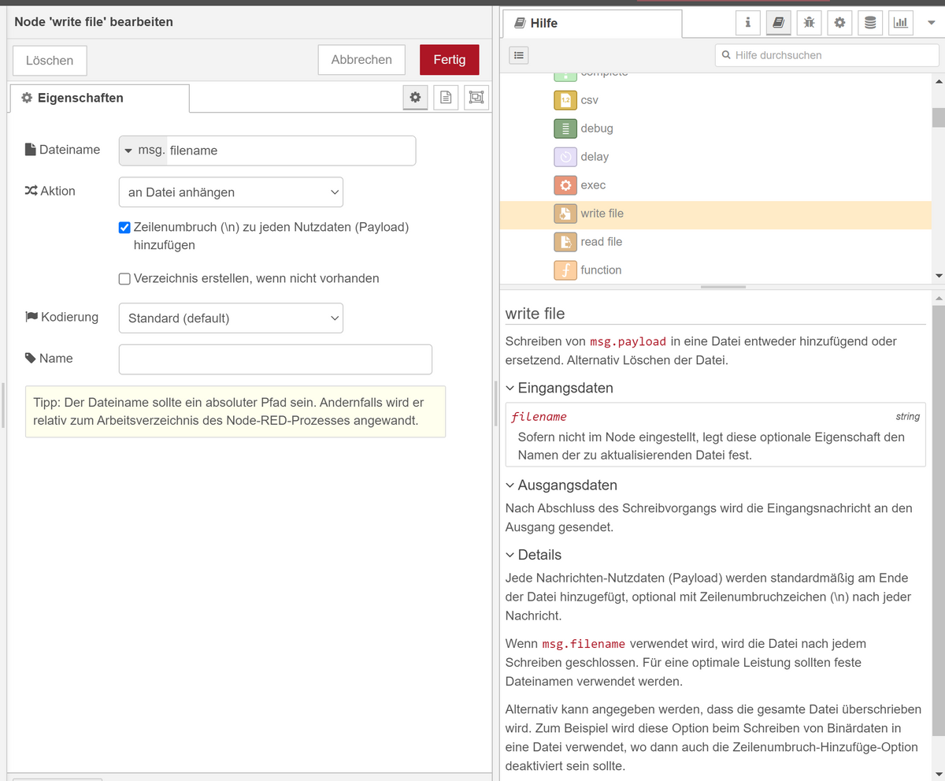The width and height of the screenshot is (945, 781).
Task: Open delay help entry in list
Action: point(595,157)
